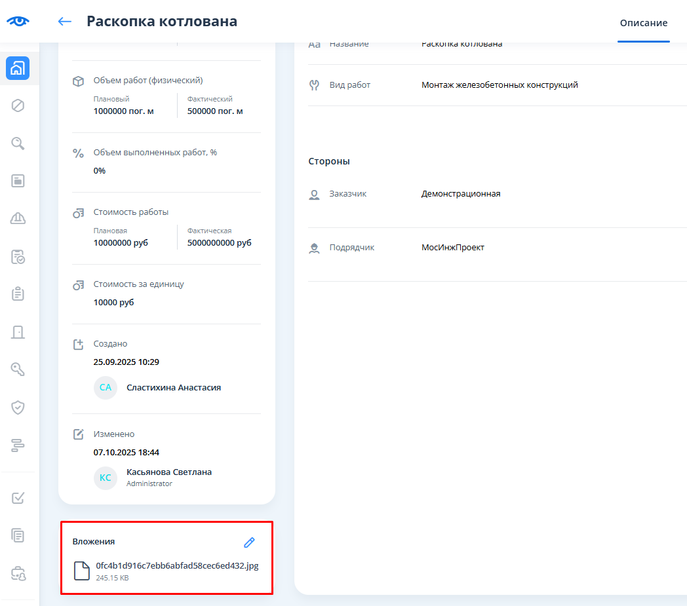The image size is (687, 606).
Task: Open the clipboard list icon in sidebar
Action: pyautogui.click(x=18, y=294)
